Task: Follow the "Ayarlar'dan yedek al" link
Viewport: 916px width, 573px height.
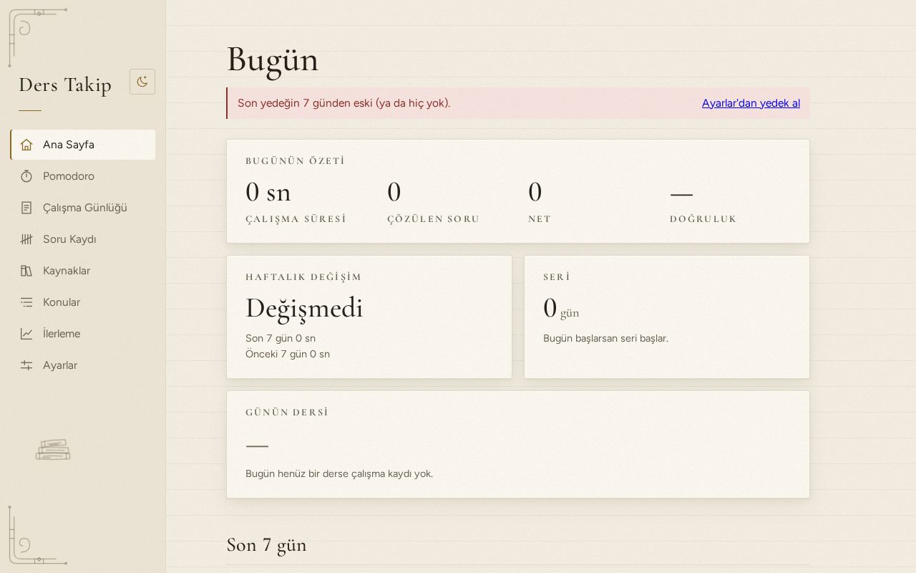Action: [x=751, y=103]
